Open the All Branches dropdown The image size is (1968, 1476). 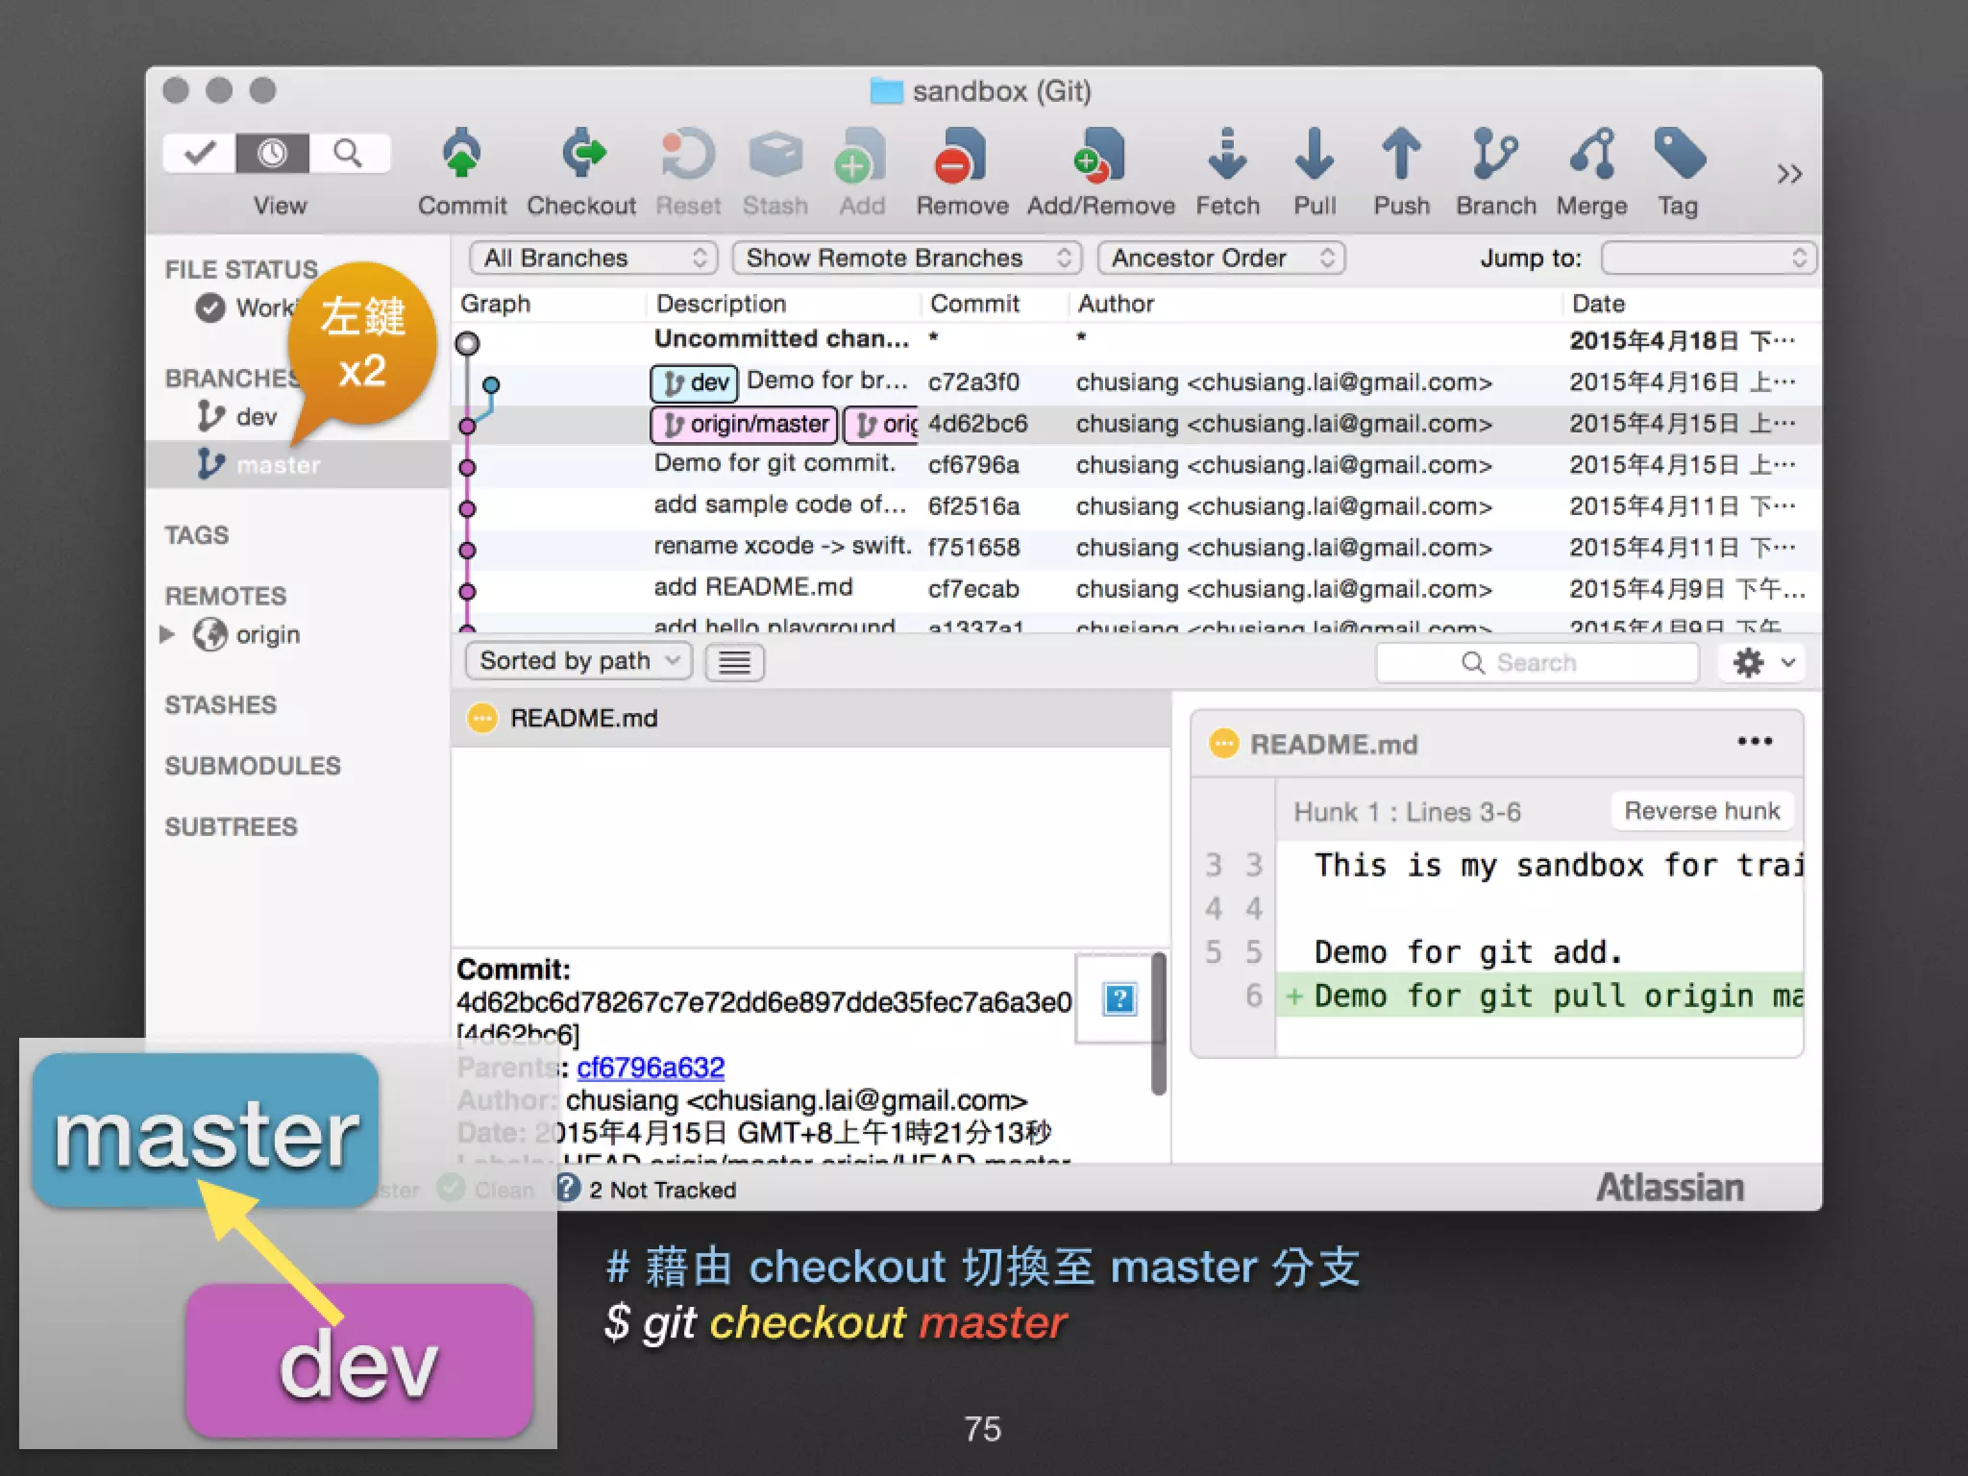(x=594, y=258)
